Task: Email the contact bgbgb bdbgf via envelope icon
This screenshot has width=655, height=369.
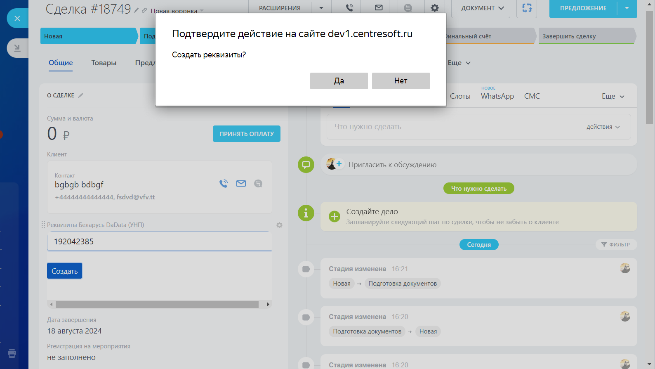Action: point(241,184)
